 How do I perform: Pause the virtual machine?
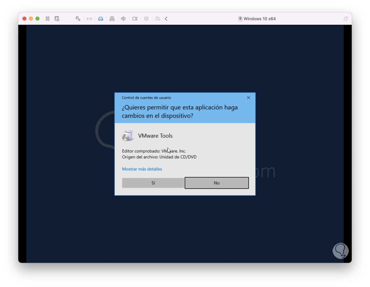tap(48, 19)
